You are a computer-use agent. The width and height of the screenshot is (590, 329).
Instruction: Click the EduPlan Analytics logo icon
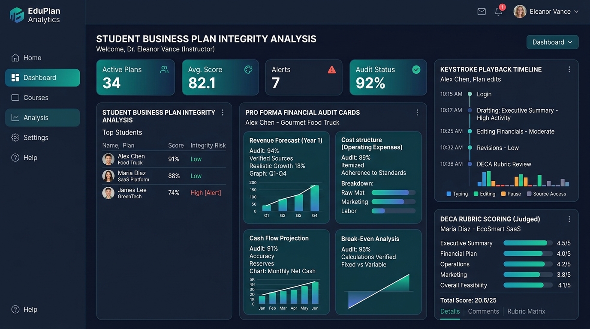(17, 15)
